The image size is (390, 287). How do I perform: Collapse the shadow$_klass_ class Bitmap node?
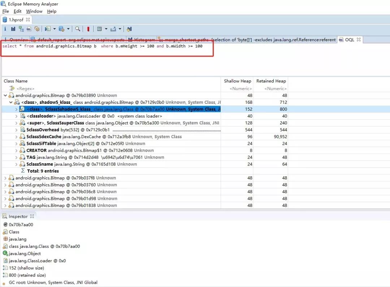click(11, 102)
